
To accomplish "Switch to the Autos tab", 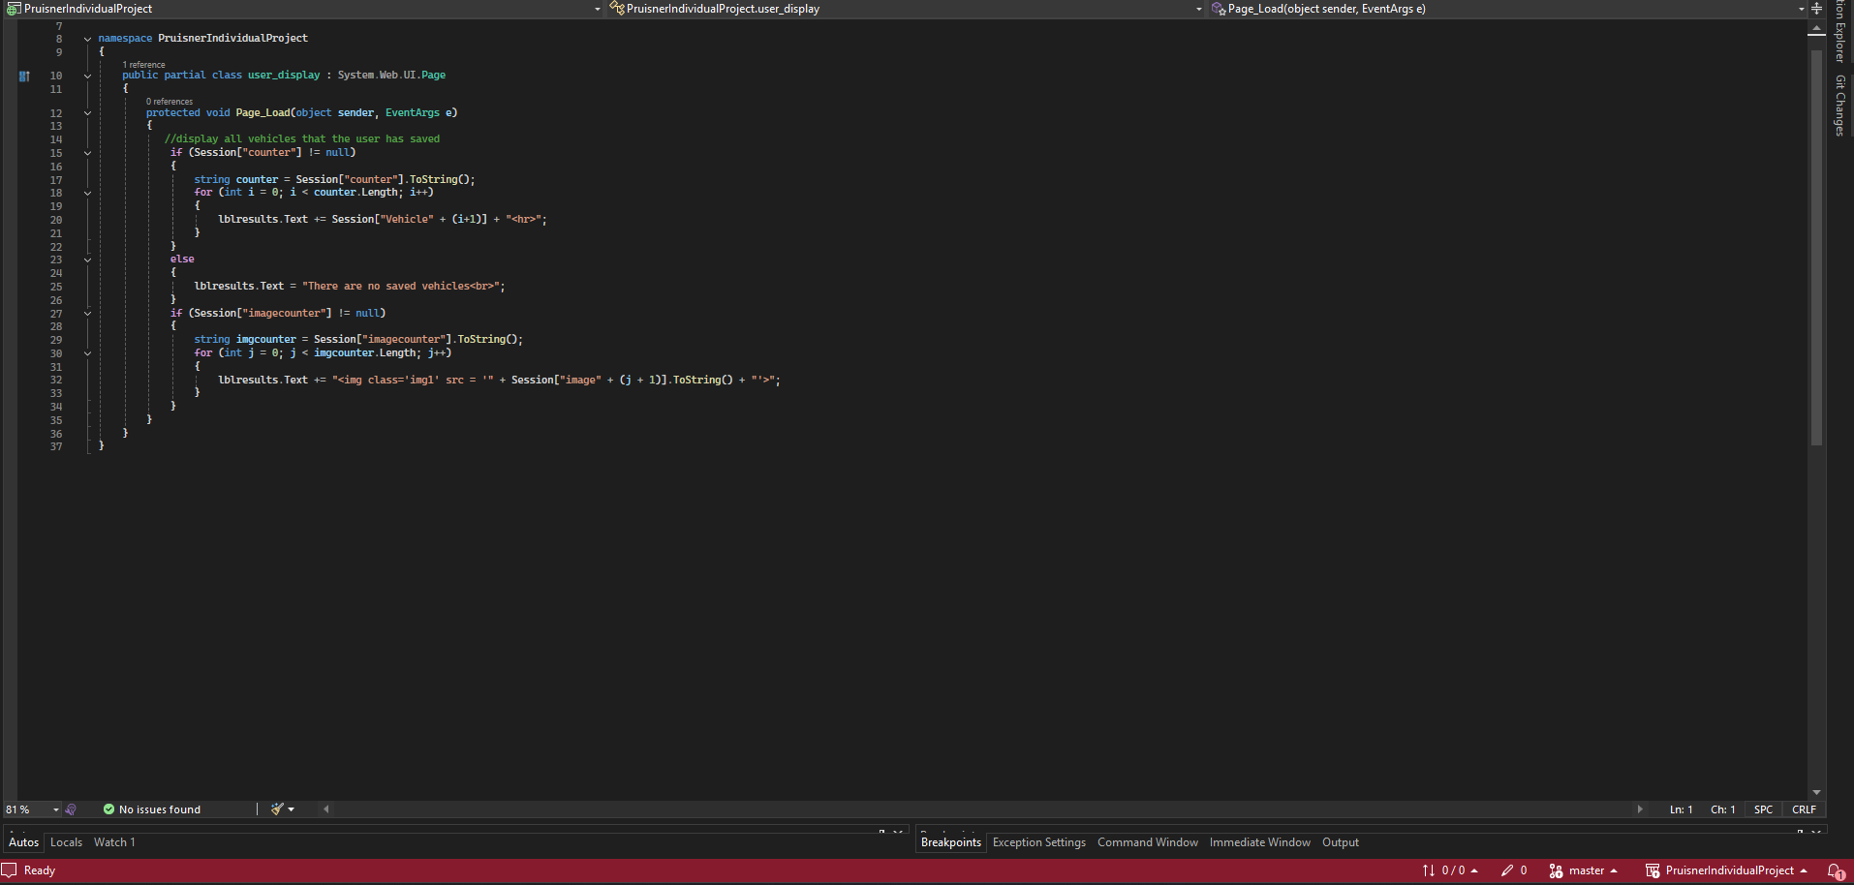I will point(23,842).
